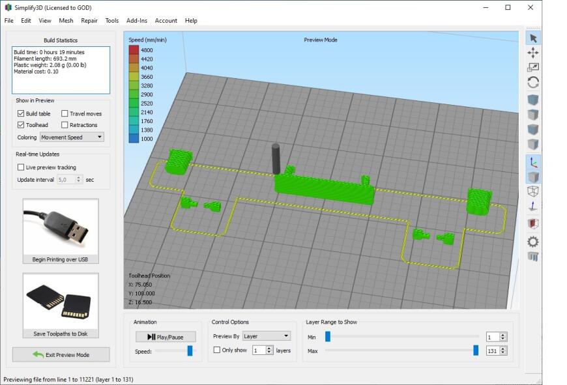Screen dimensions: 567x385
Task: Open the Add-Ins menu
Action: (137, 21)
